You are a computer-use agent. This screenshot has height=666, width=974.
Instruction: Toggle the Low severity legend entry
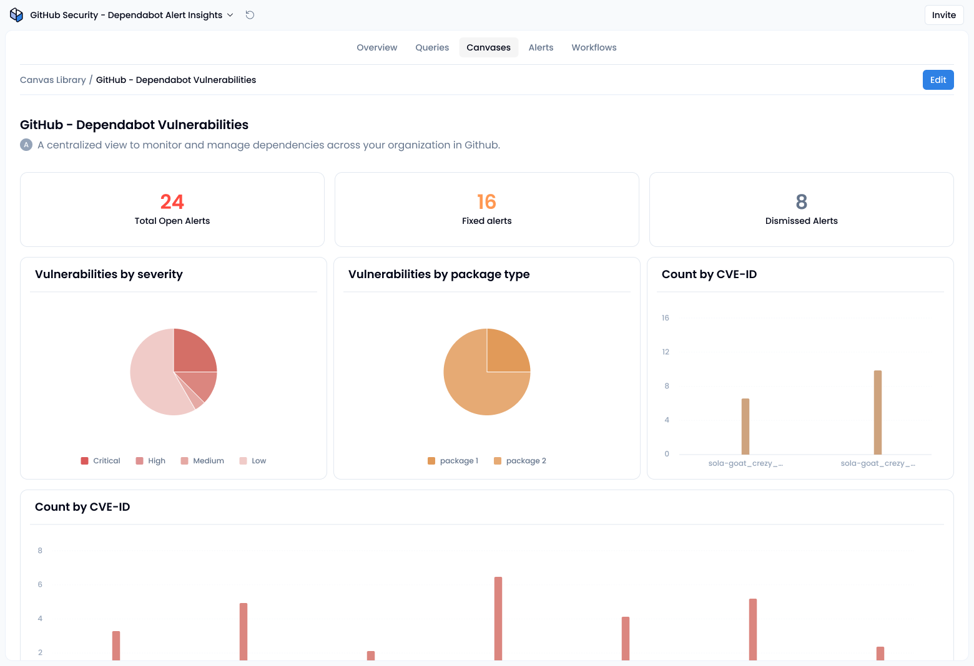click(x=253, y=461)
